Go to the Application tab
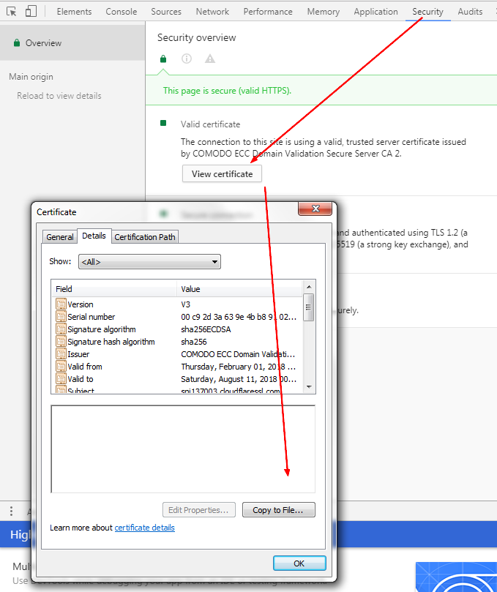Screen dimensions: 497x592 375,12
